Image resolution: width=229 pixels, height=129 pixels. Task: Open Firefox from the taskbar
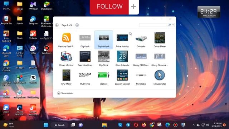pos(144,125)
